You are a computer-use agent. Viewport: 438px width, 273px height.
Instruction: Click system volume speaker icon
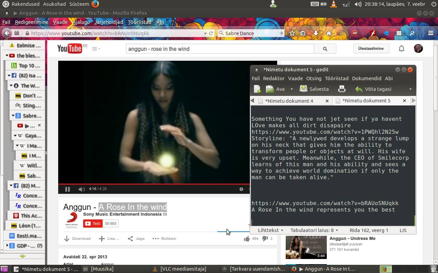tap(358, 4)
